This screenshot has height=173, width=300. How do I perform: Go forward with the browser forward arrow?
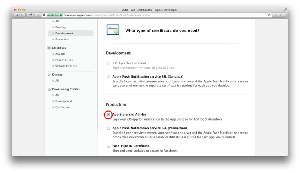pos(22,15)
